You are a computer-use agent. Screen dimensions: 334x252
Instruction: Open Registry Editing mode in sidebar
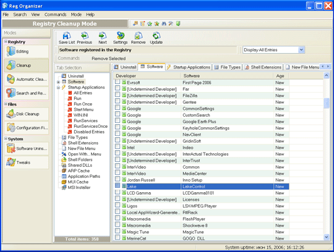tap(26, 51)
